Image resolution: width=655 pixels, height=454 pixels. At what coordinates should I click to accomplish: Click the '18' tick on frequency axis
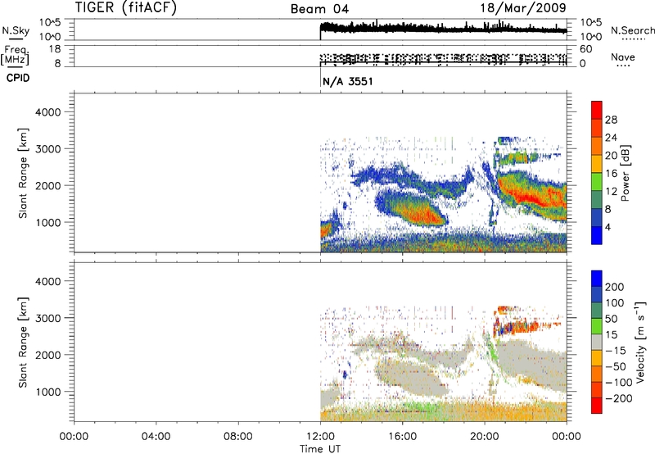click(55, 49)
